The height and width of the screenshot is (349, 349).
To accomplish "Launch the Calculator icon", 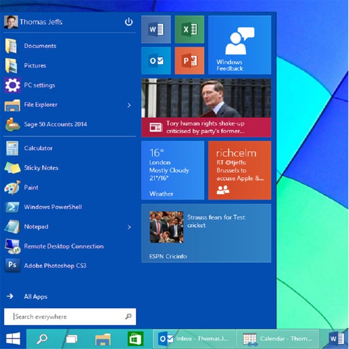I will pos(12,148).
